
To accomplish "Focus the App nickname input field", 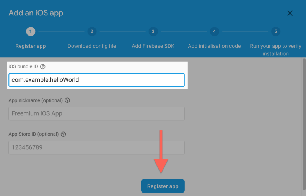I will point(97,113).
